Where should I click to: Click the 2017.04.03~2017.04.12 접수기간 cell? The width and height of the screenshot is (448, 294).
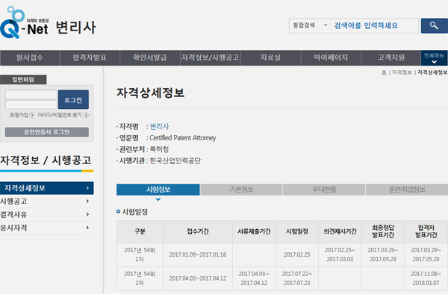[198, 278]
